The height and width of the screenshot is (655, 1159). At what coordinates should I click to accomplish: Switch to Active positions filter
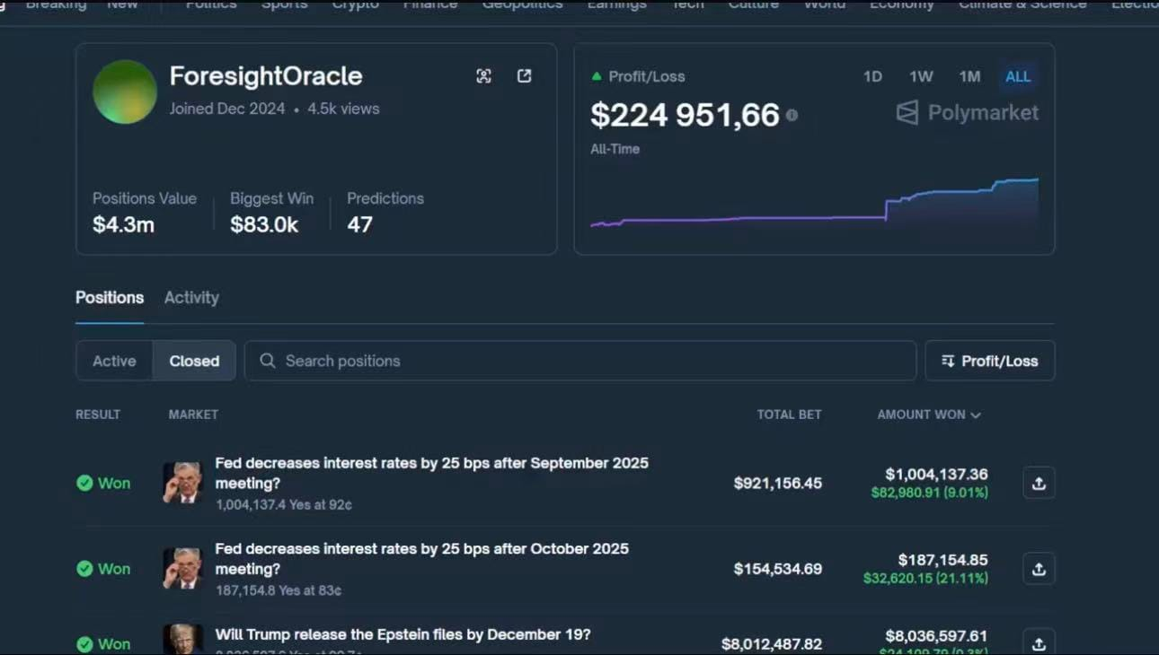tap(114, 361)
